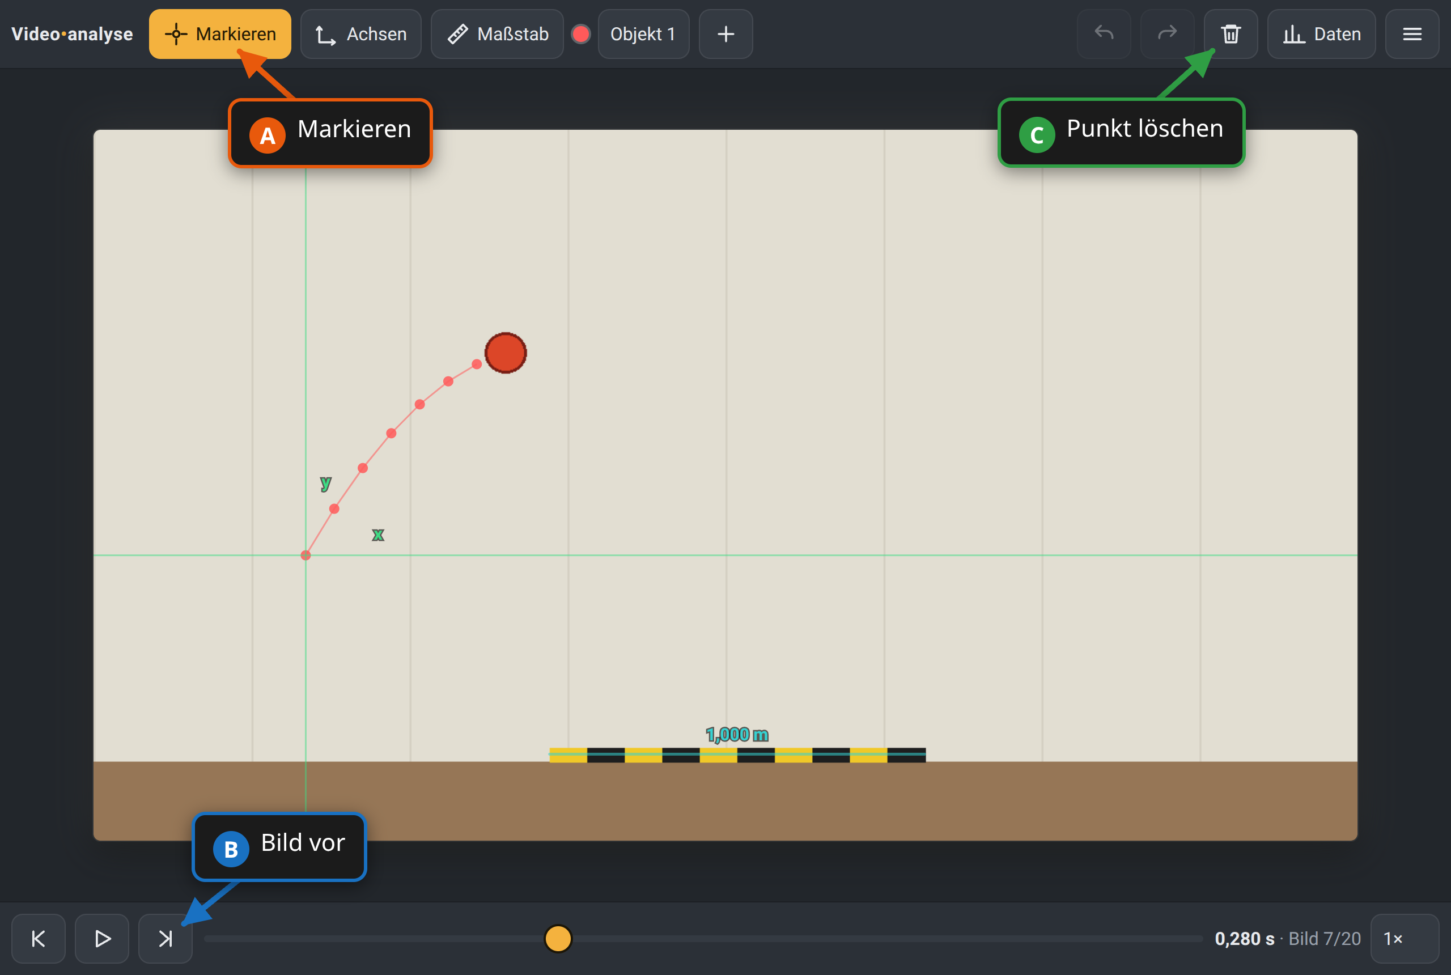
Task: Click the coordinate origin marked point
Action: point(306,554)
